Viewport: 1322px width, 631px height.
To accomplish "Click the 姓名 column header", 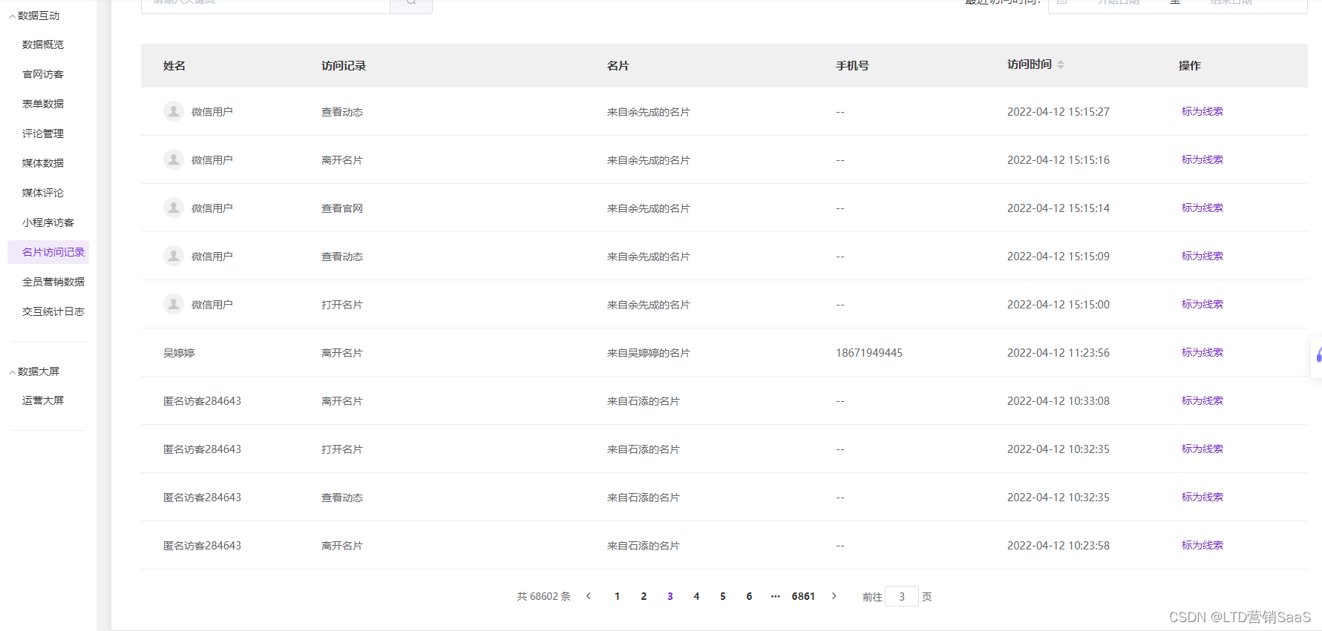I will 174,65.
